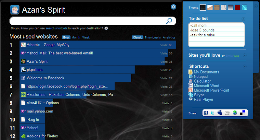Choose the tan brown theme swatch

(x=217, y=7)
